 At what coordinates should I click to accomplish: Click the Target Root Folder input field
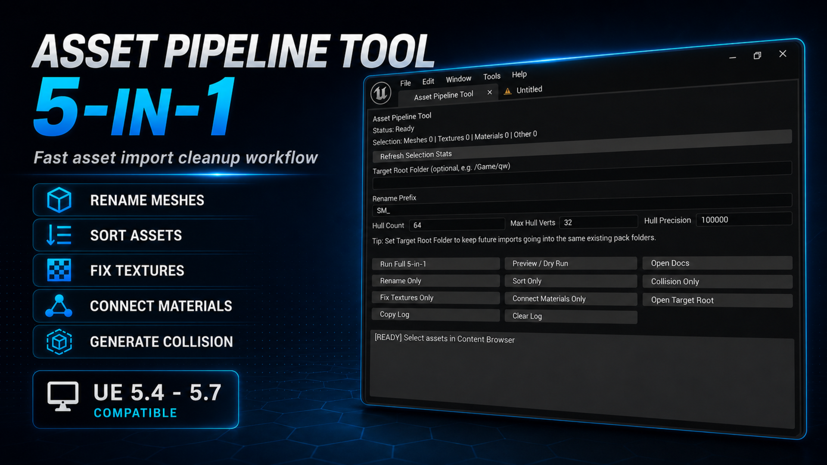[x=581, y=176]
